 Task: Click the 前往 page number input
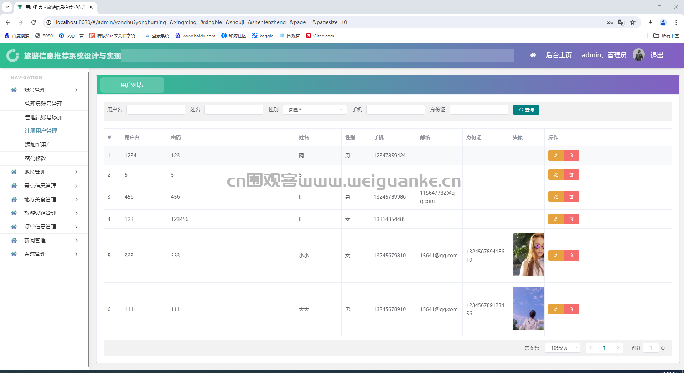coord(651,348)
